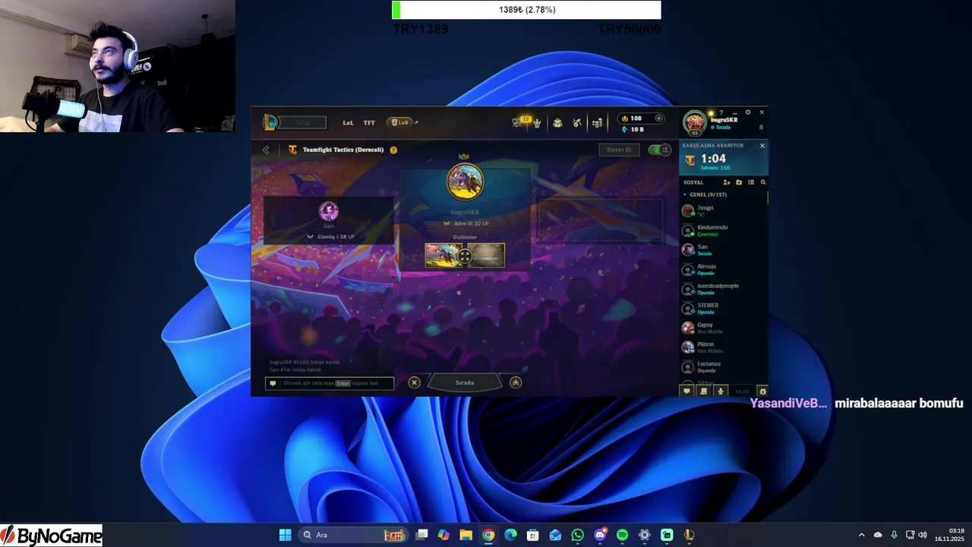
Task: Select friend Sarı in friends list
Action: click(722, 250)
